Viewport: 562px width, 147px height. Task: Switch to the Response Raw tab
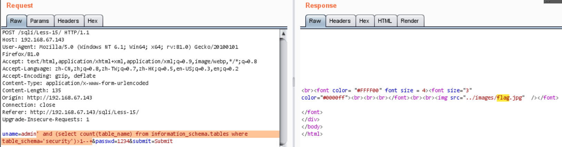[315, 21]
